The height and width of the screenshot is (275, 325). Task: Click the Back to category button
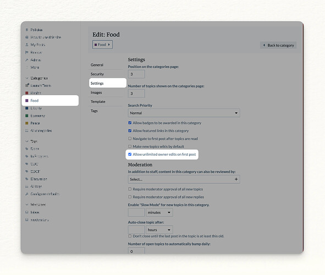point(278,45)
